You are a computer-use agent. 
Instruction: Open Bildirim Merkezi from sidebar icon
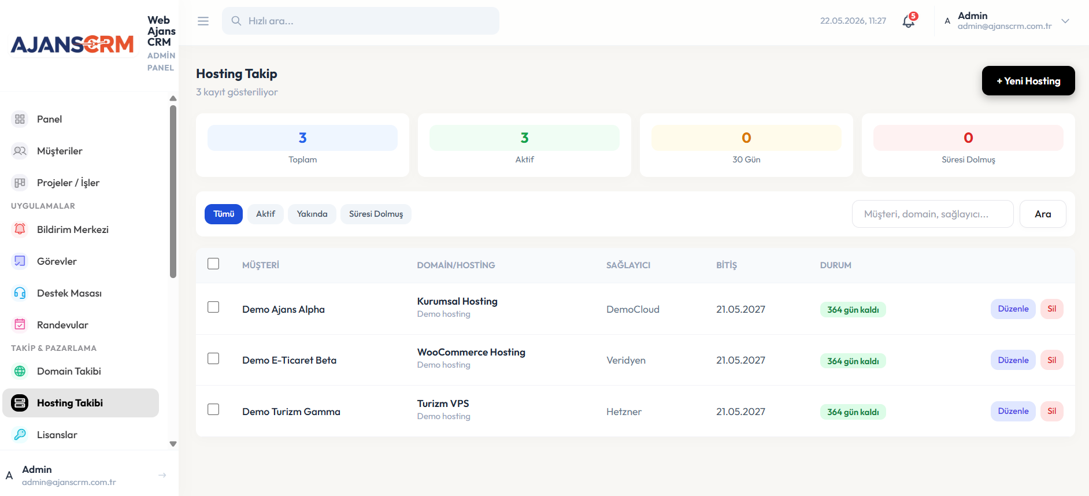click(x=20, y=230)
